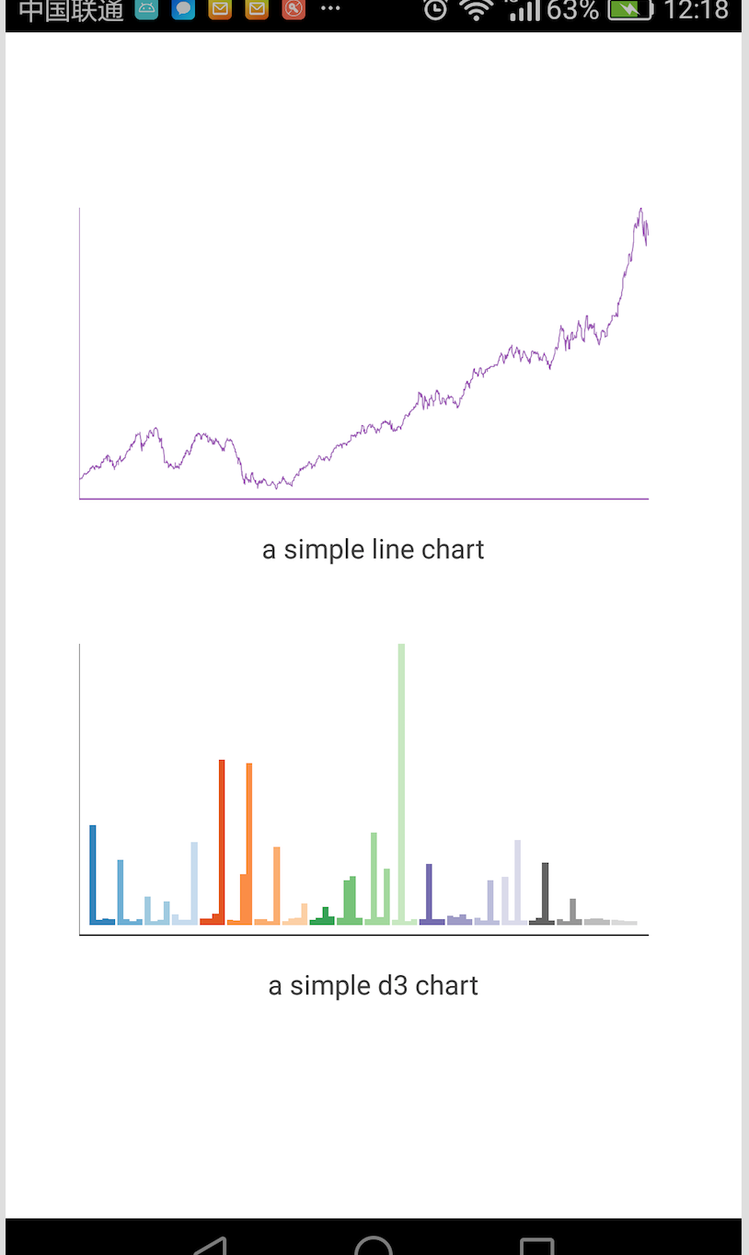
Task: Click the line chart peak point
Action: (x=640, y=210)
